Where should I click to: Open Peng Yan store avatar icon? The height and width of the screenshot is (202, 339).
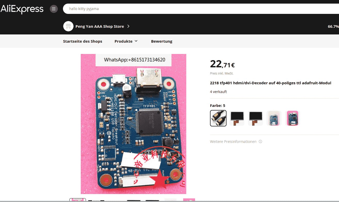(x=68, y=26)
